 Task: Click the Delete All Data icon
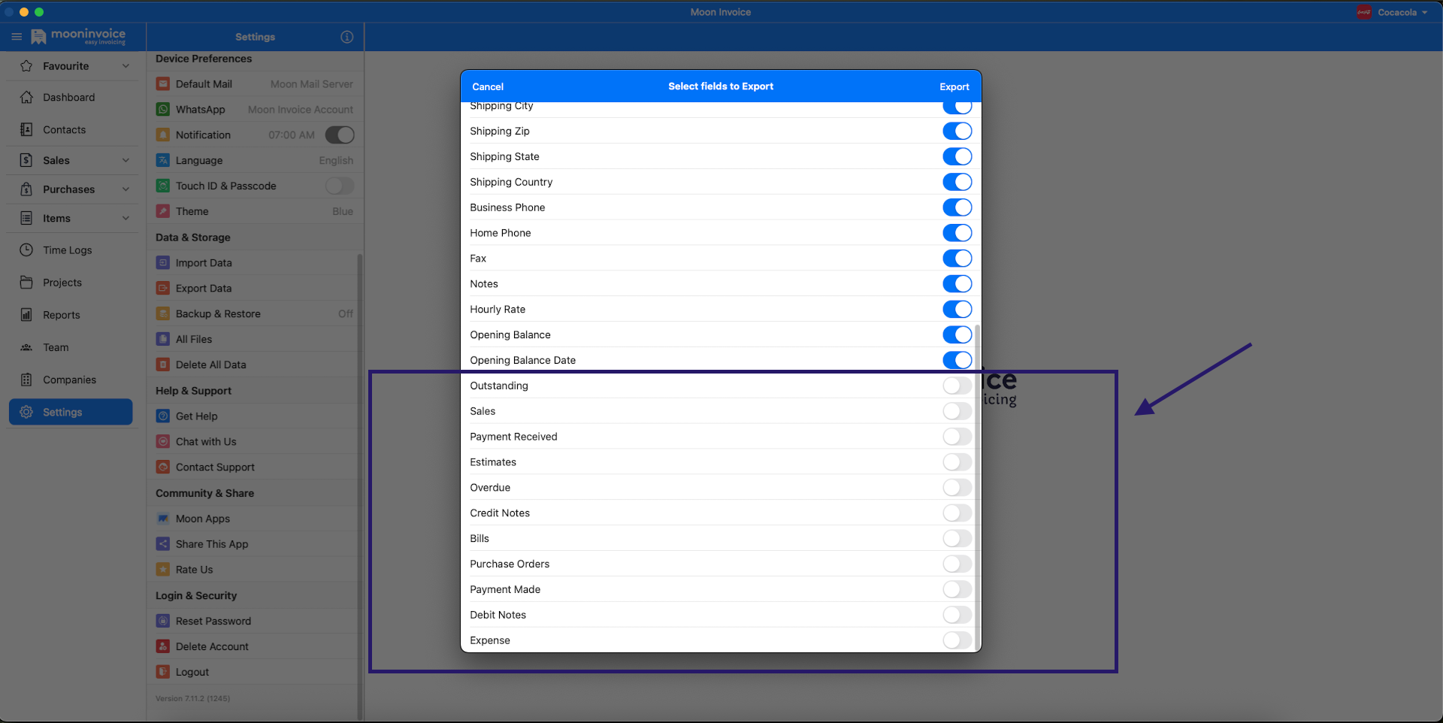(163, 365)
